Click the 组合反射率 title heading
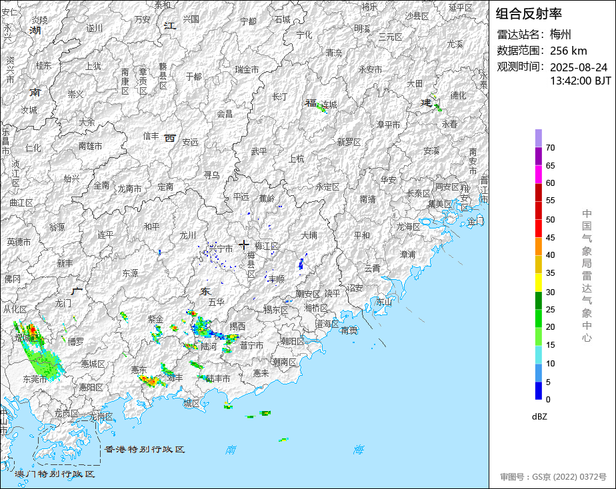Viewport: 616px width, 489px height. click(529, 14)
